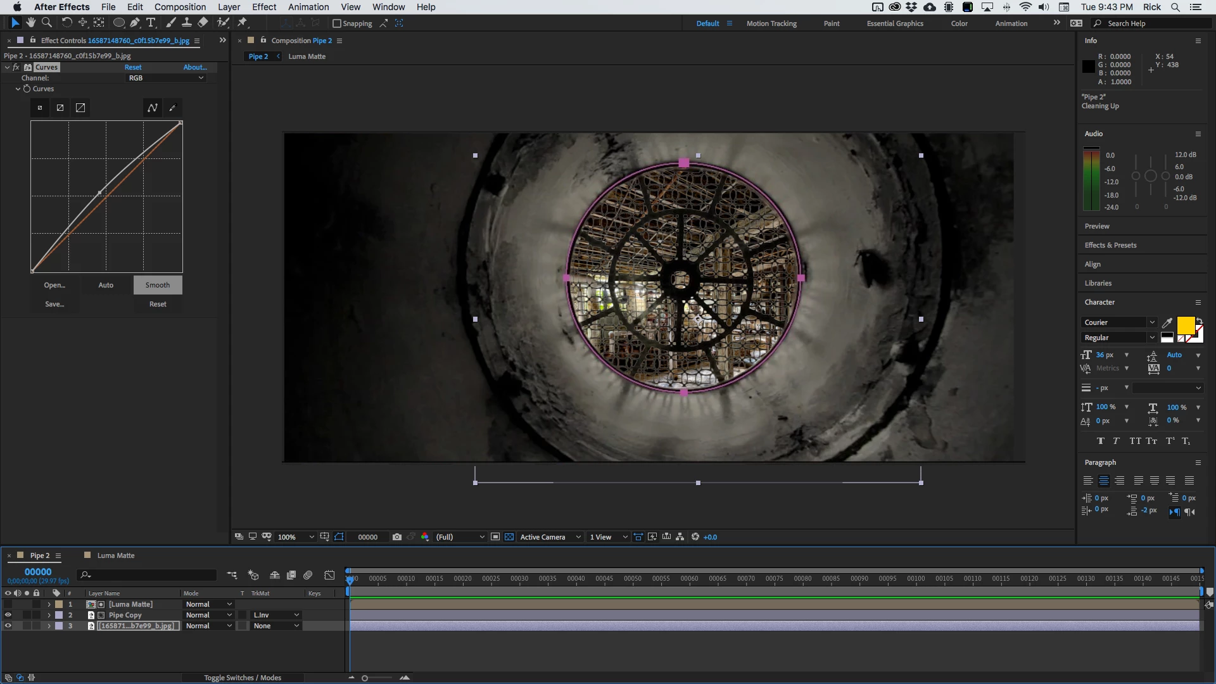Screen dimensions: 1216x684
Task: Open the Channel RGB dropdown
Action: (x=166, y=78)
